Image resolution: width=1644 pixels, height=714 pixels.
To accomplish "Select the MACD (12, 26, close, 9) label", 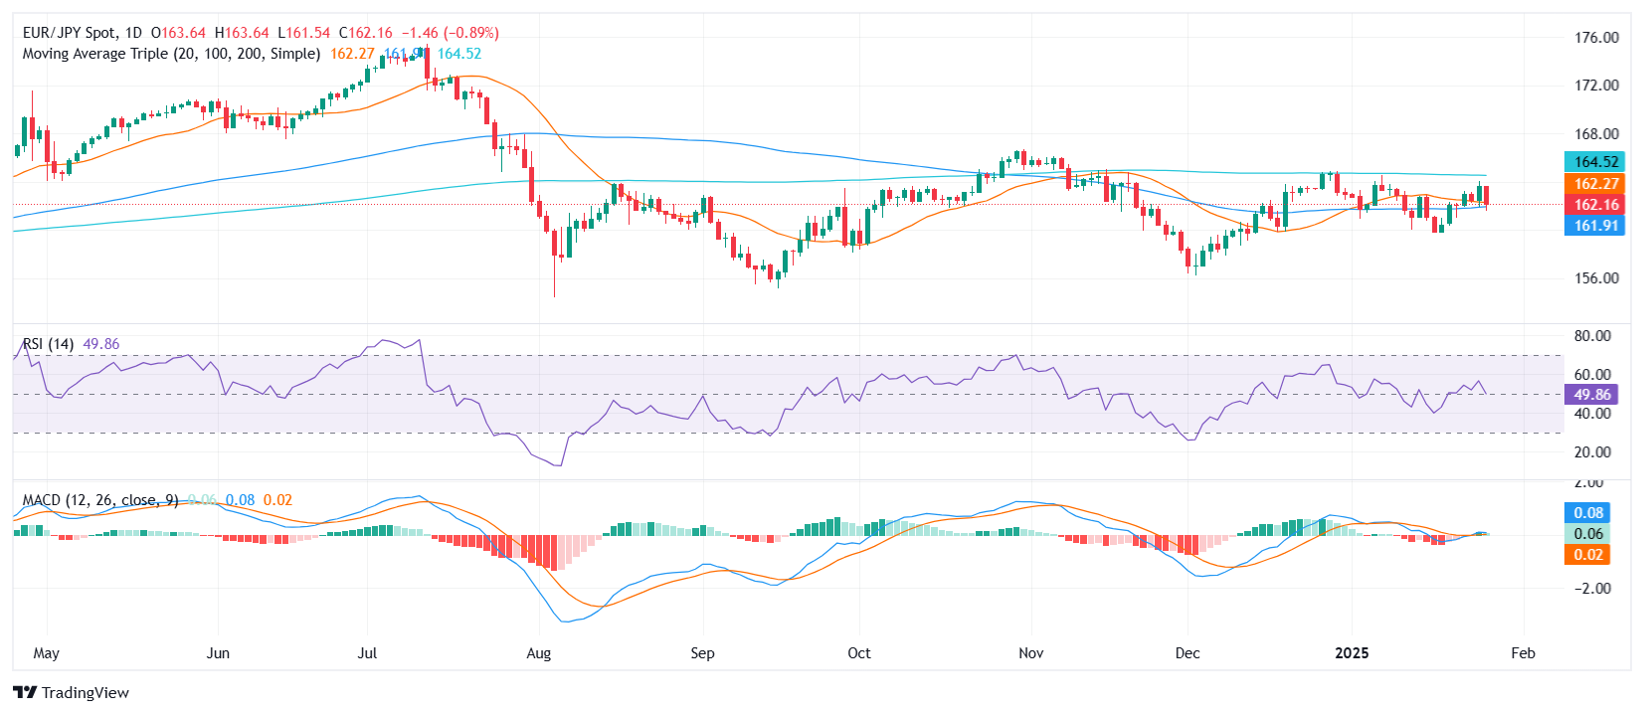I will 100,500.
